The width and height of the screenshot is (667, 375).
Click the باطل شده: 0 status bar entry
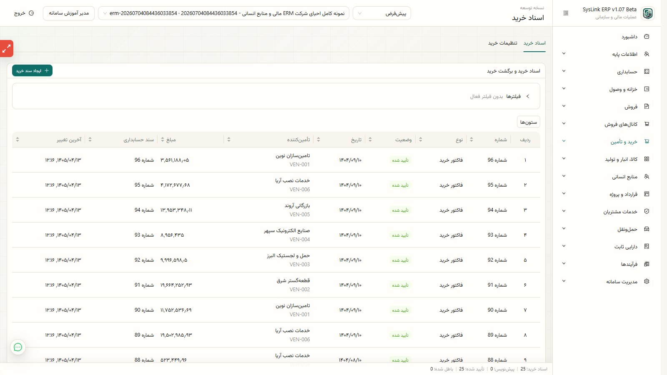tap(441, 369)
